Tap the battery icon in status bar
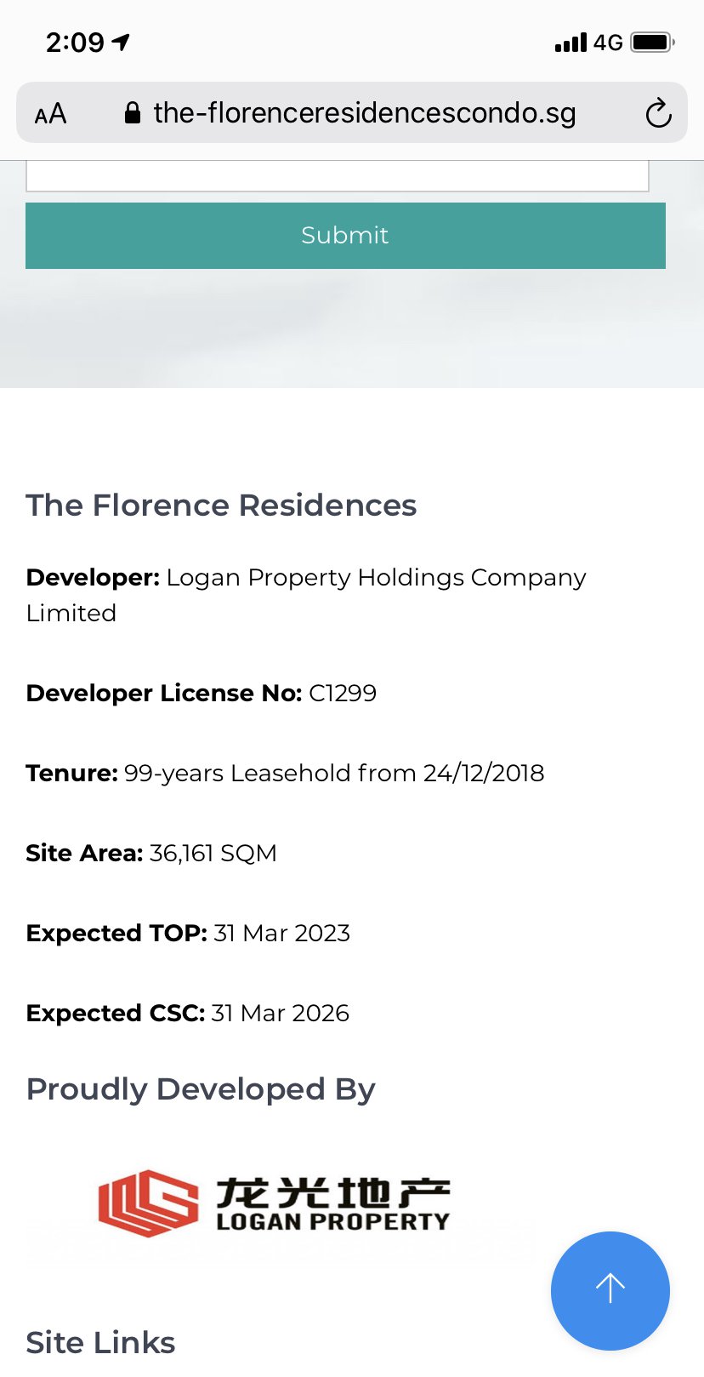 tap(652, 42)
